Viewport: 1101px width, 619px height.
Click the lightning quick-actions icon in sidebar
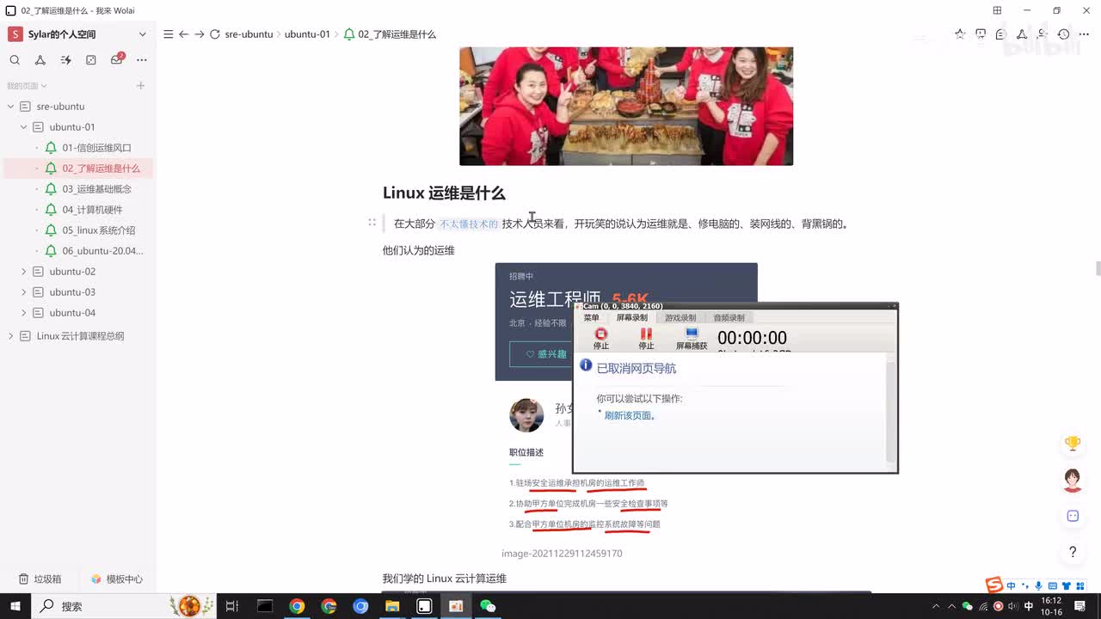pos(65,60)
